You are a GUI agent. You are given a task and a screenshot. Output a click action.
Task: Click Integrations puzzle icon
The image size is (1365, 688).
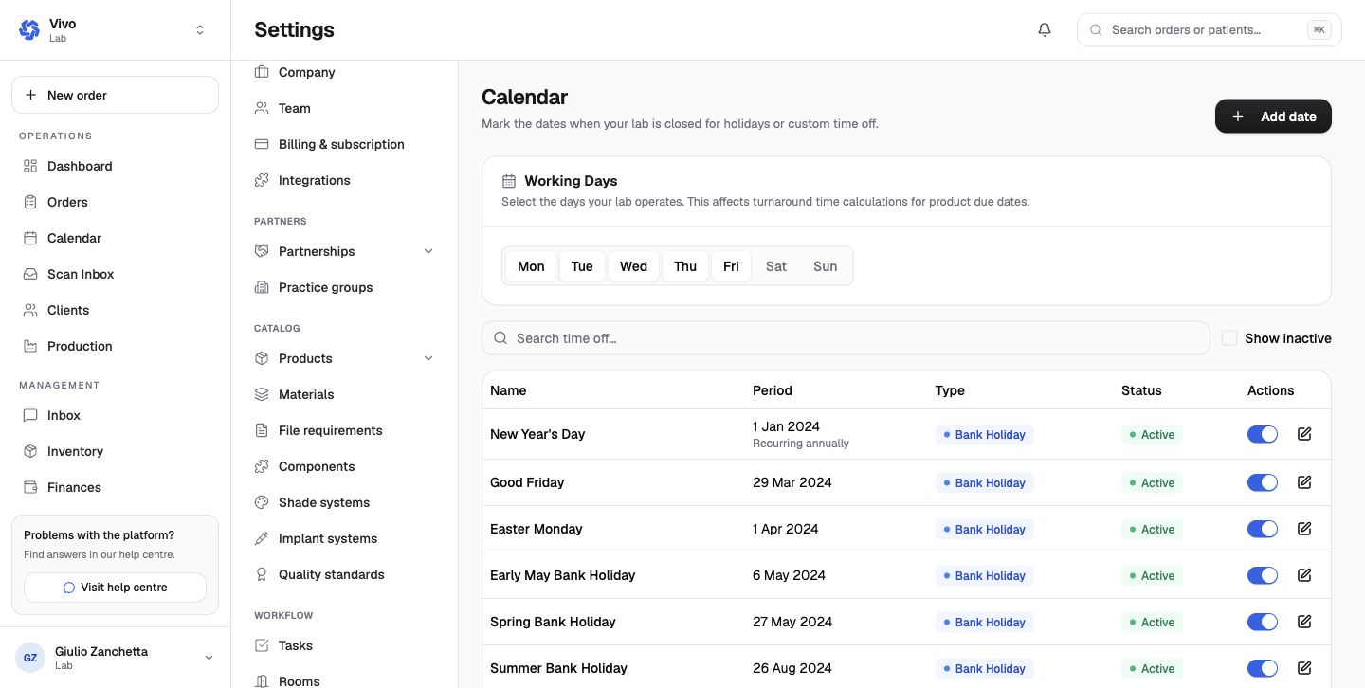(262, 180)
